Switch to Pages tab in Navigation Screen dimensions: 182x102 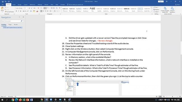point(10,25)
